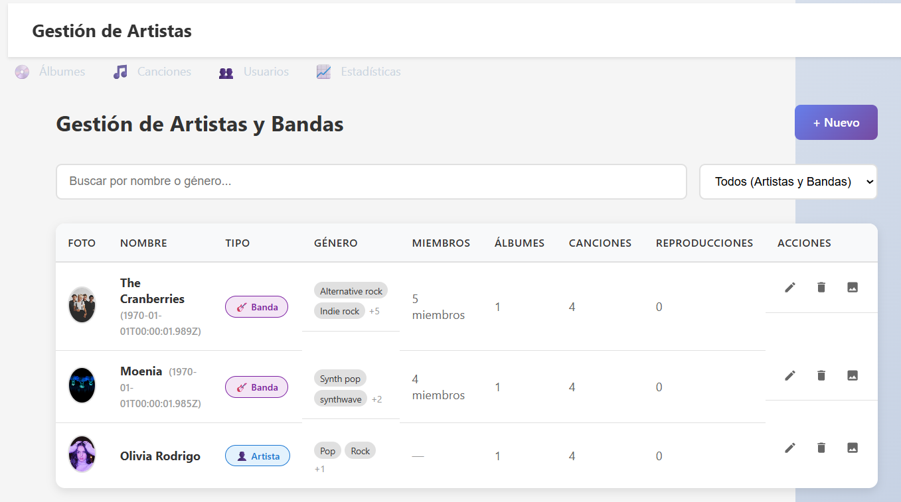The height and width of the screenshot is (502, 901).
Task: Change The Cranberries photo via image icon
Action: (853, 287)
